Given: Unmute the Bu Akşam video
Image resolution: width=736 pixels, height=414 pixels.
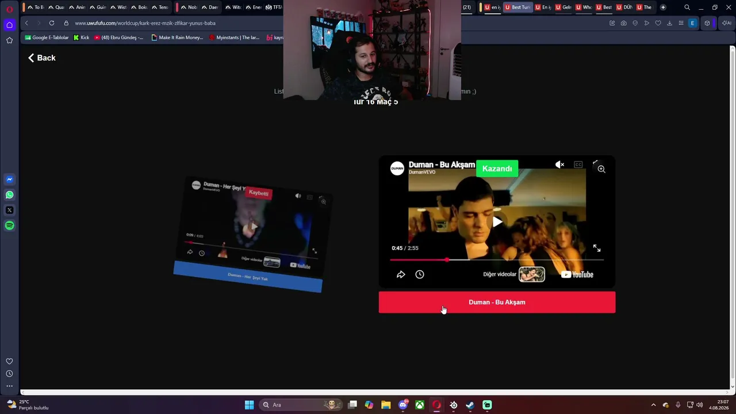Looking at the screenshot, I should (559, 164).
